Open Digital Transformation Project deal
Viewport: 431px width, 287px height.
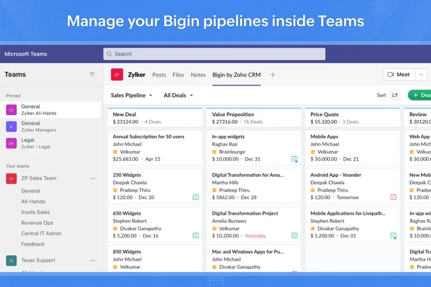tap(254, 225)
